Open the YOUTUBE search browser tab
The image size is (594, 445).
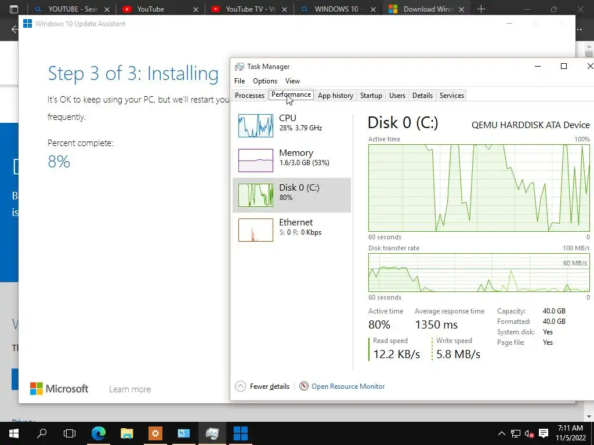point(72,9)
